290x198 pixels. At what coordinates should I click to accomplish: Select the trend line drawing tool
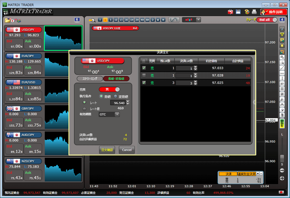[282, 68]
